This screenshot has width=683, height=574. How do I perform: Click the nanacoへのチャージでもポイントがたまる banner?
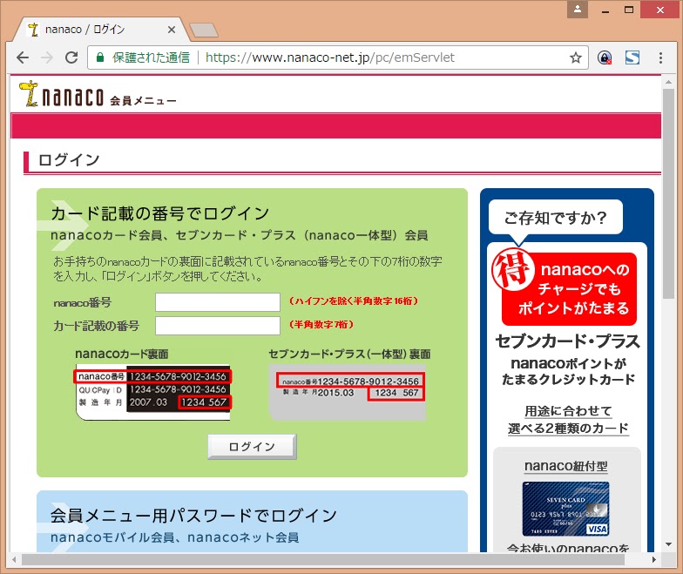coord(565,287)
